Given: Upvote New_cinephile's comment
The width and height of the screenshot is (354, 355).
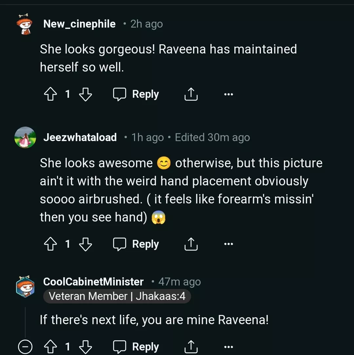Looking at the screenshot, I should pos(50,94).
